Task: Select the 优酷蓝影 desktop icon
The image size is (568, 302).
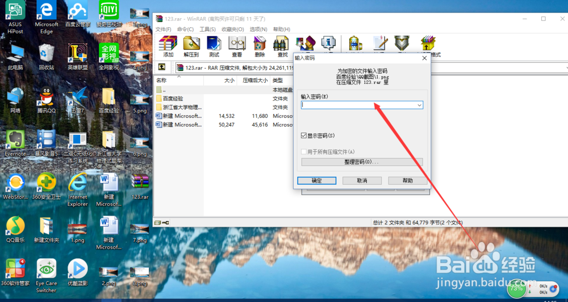Action: pyautogui.click(x=77, y=273)
